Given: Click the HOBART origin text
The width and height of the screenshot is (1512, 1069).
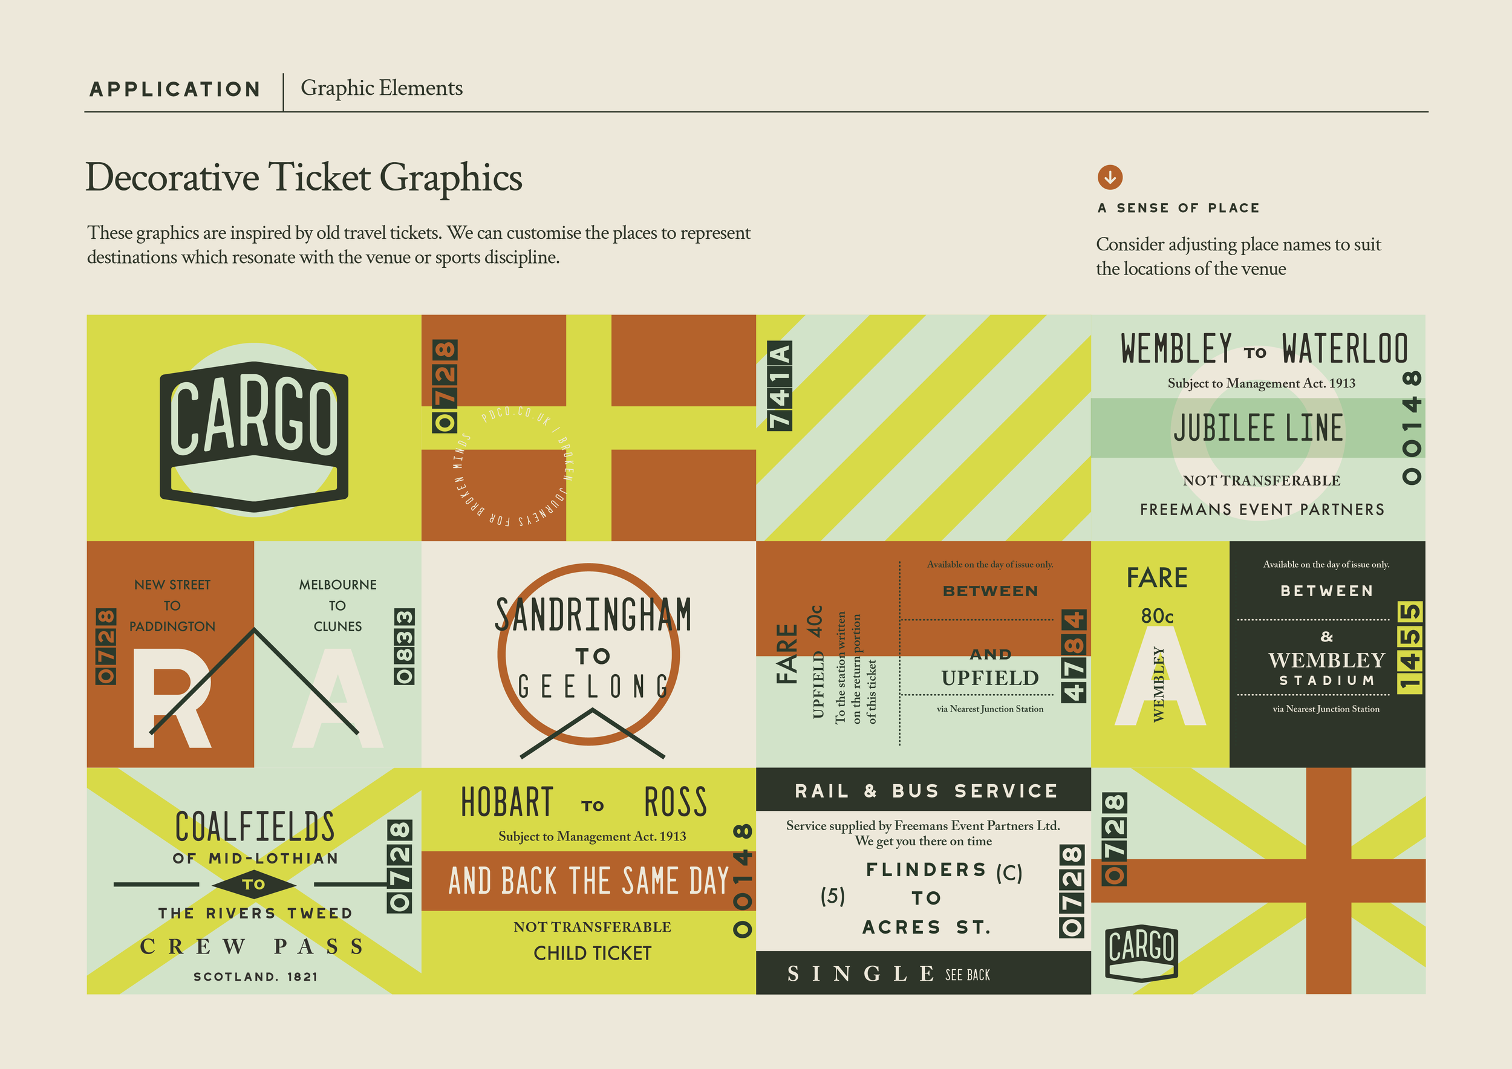Looking at the screenshot, I should point(507,802).
